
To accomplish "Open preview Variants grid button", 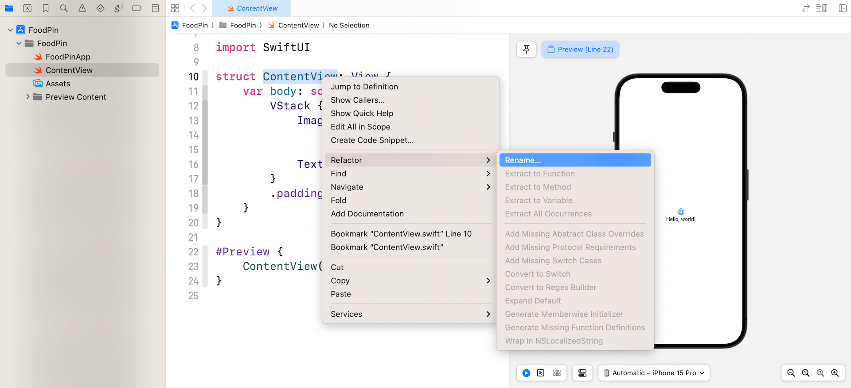I will coord(557,373).
